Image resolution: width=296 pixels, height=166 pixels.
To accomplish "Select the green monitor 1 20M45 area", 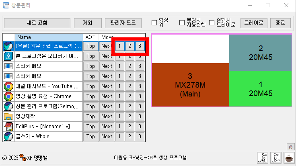I will coord(261,89).
